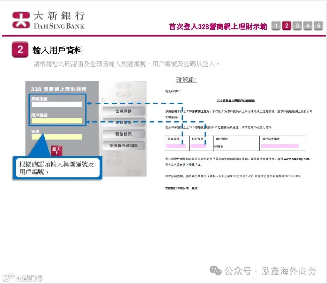Viewport: 327px width, 284px height.
Task: Jump to step 3 of the demo
Action: point(297,26)
